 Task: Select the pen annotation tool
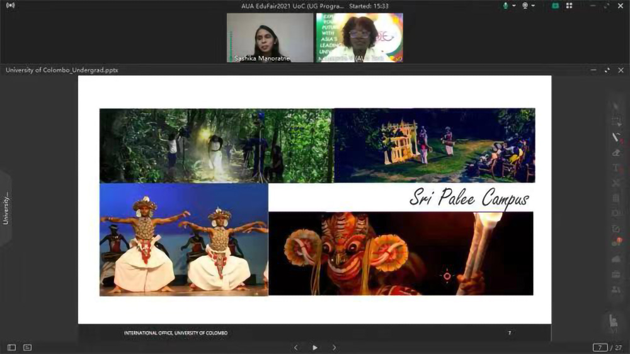(x=616, y=137)
